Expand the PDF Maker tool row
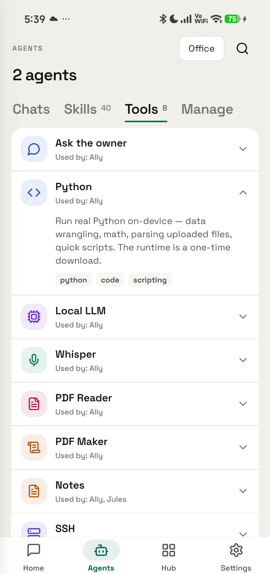This screenshot has height=574, width=270. point(243,447)
